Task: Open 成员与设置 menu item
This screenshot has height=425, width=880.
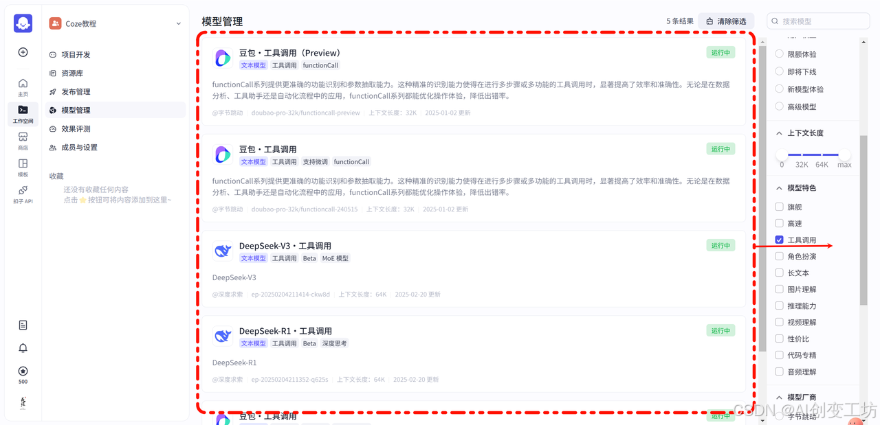Action: click(x=115, y=147)
